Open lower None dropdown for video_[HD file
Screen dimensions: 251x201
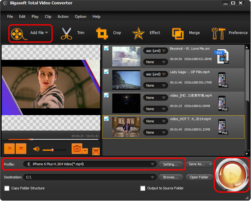156,109
